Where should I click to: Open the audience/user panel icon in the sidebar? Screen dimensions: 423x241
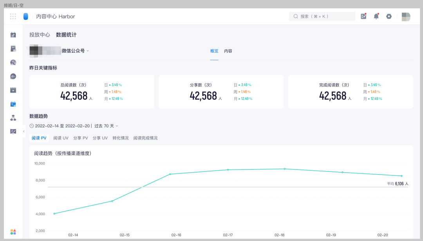coord(13,62)
